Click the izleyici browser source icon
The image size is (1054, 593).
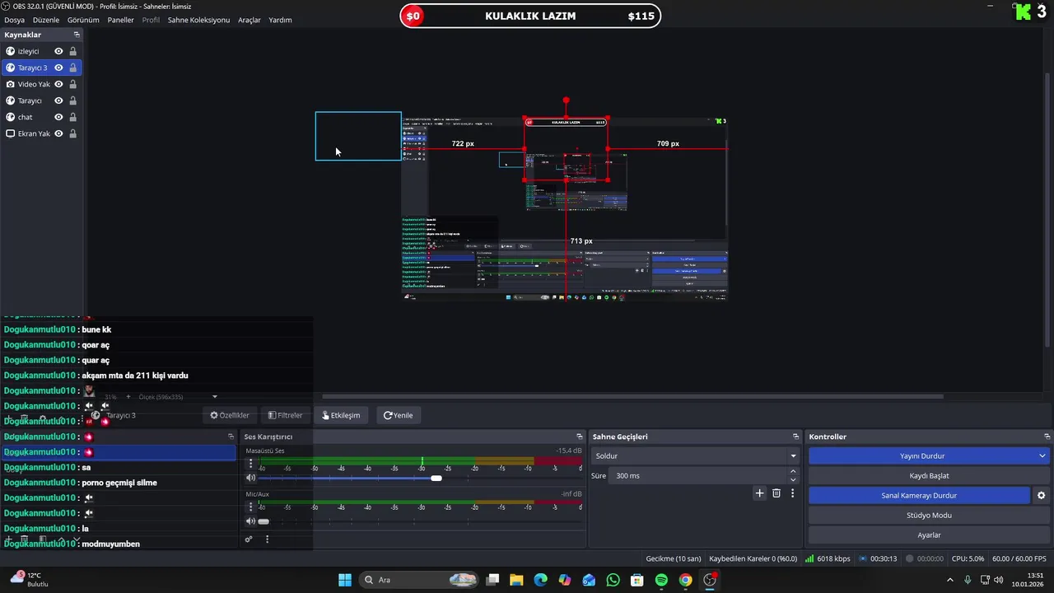pyautogui.click(x=10, y=51)
